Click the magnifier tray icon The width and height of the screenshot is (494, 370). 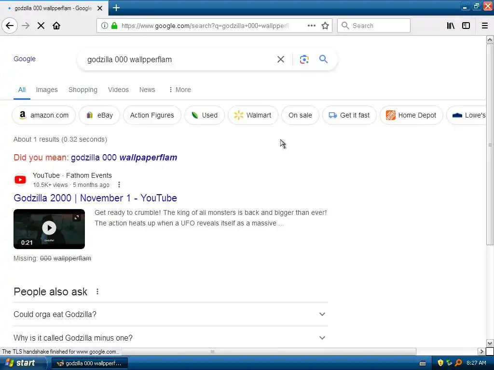(458, 363)
